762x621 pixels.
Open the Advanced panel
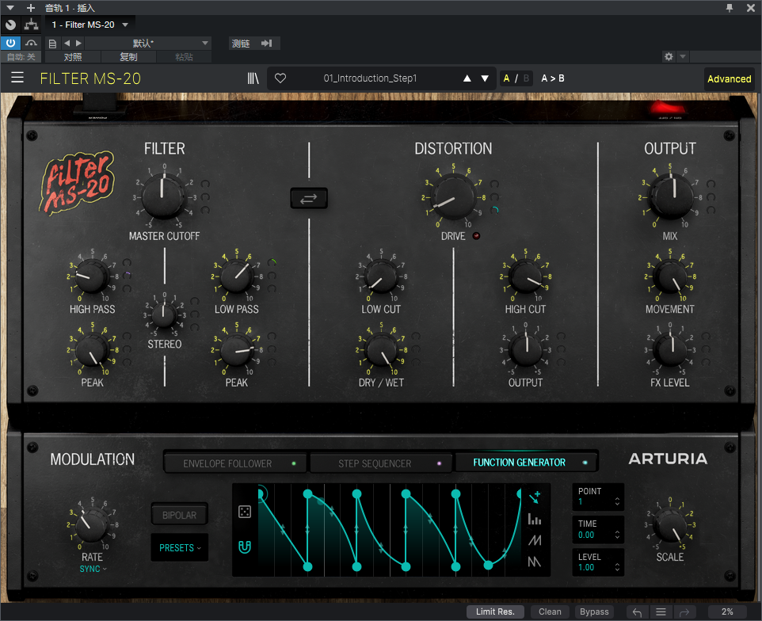pos(729,78)
